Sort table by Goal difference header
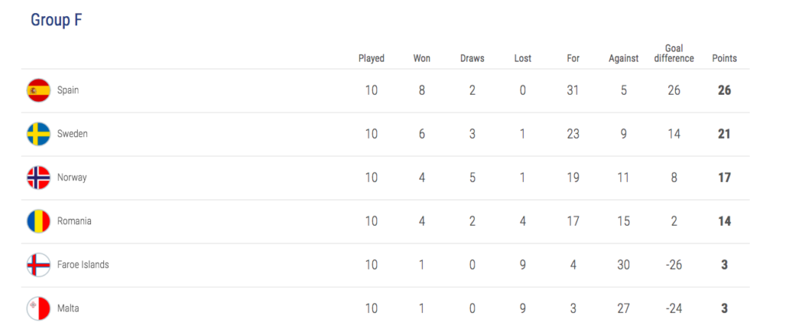789x336 pixels. click(x=673, y=53)
